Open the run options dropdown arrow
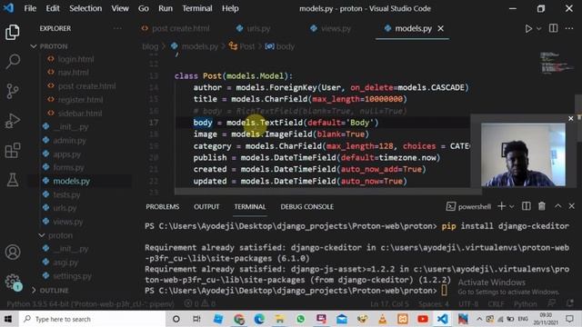The width and height of the screenshot is (582, 327). tap(539, 28)
